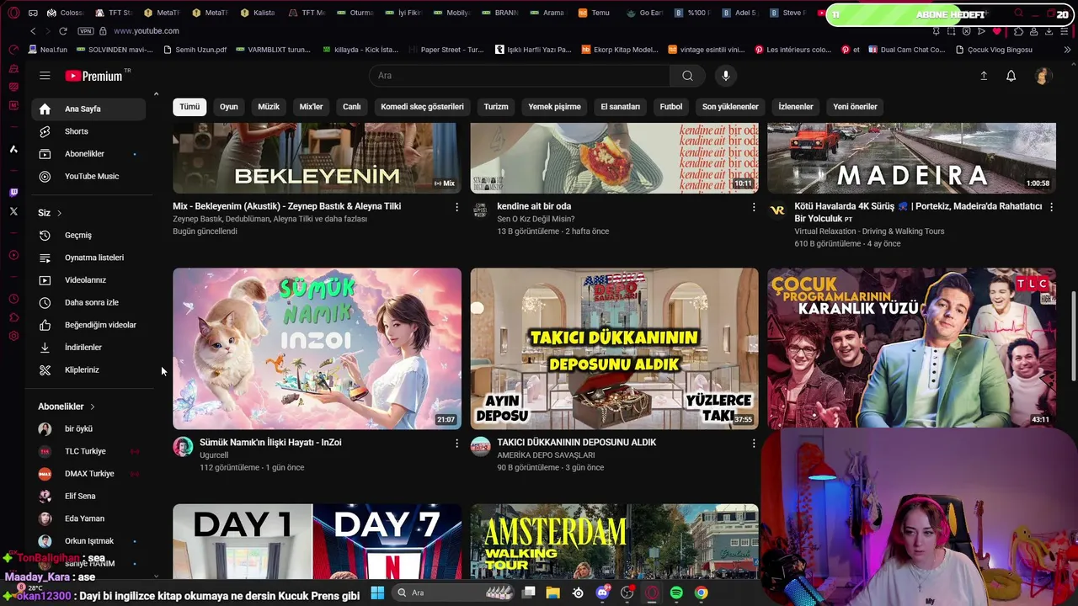Open TLC Turkiye subscription channel

click(88, 451)
